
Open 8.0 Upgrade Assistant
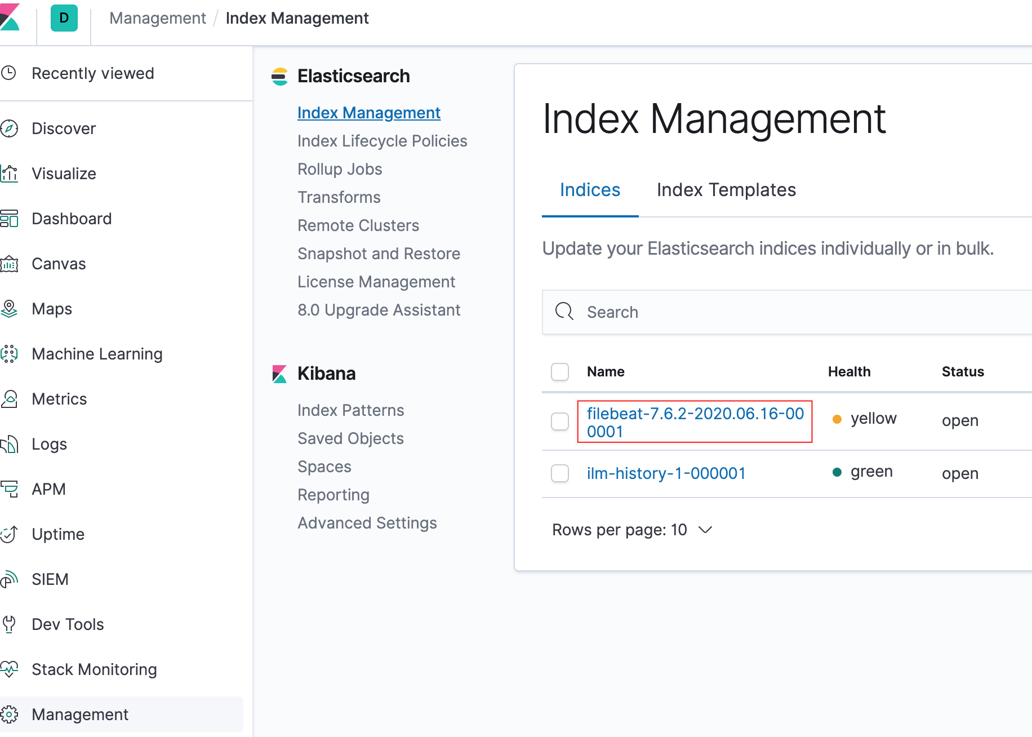point(379,310)
